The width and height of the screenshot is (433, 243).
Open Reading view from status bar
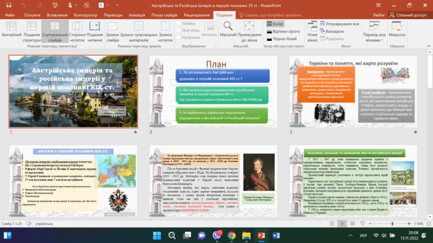(353, 224)
